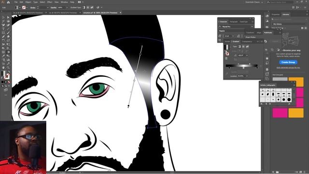Toggle radial gradient in control bar

[88, 8]
